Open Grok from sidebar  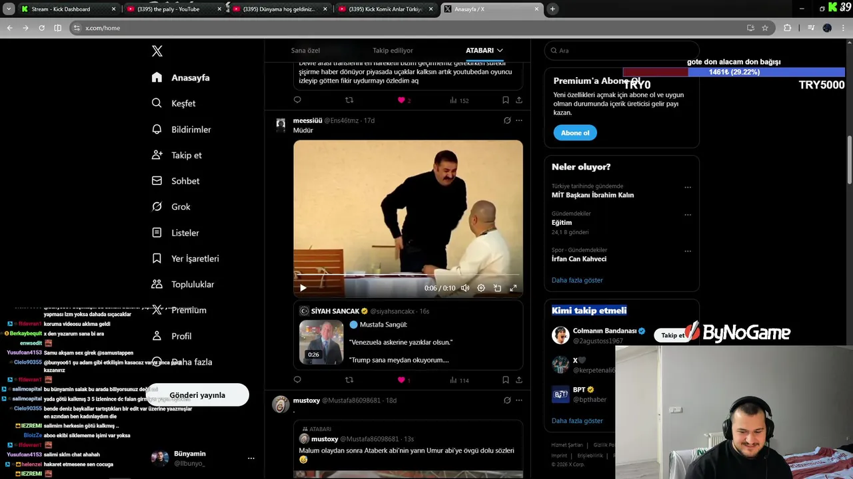point(171,207)
